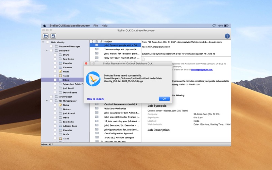Select 'Only for Today: Flat 50% off' email

115,58
